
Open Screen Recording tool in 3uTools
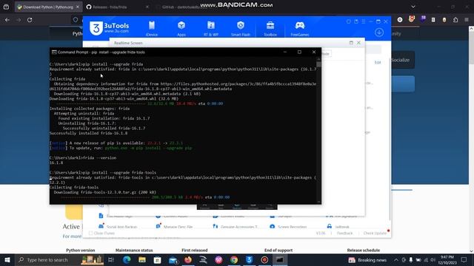tap(288, 227)
